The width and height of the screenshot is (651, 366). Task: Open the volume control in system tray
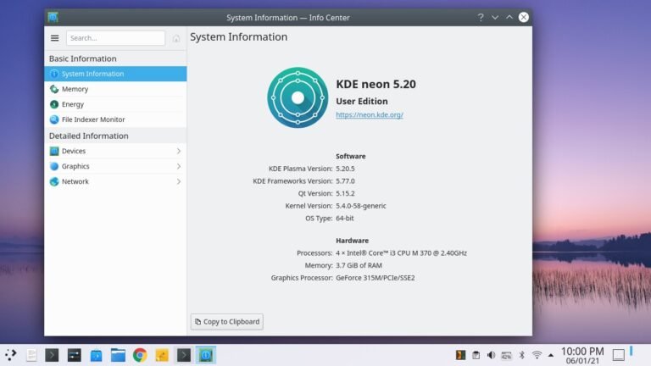[491, 355]
